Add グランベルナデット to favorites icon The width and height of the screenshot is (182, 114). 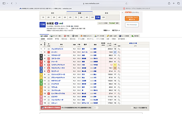click(119, 78)
